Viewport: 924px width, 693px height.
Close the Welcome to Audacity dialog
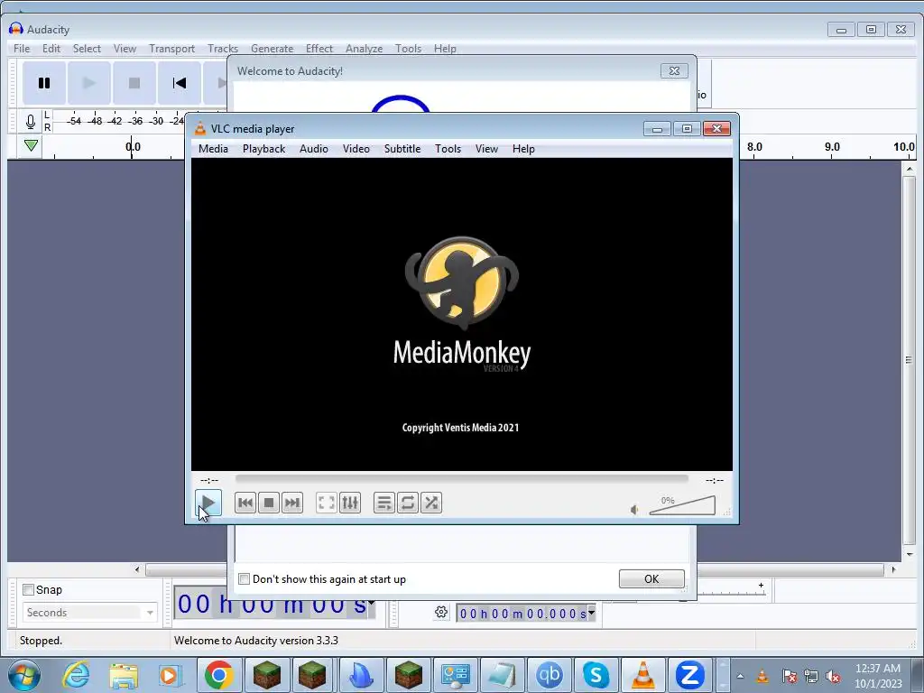674,70
